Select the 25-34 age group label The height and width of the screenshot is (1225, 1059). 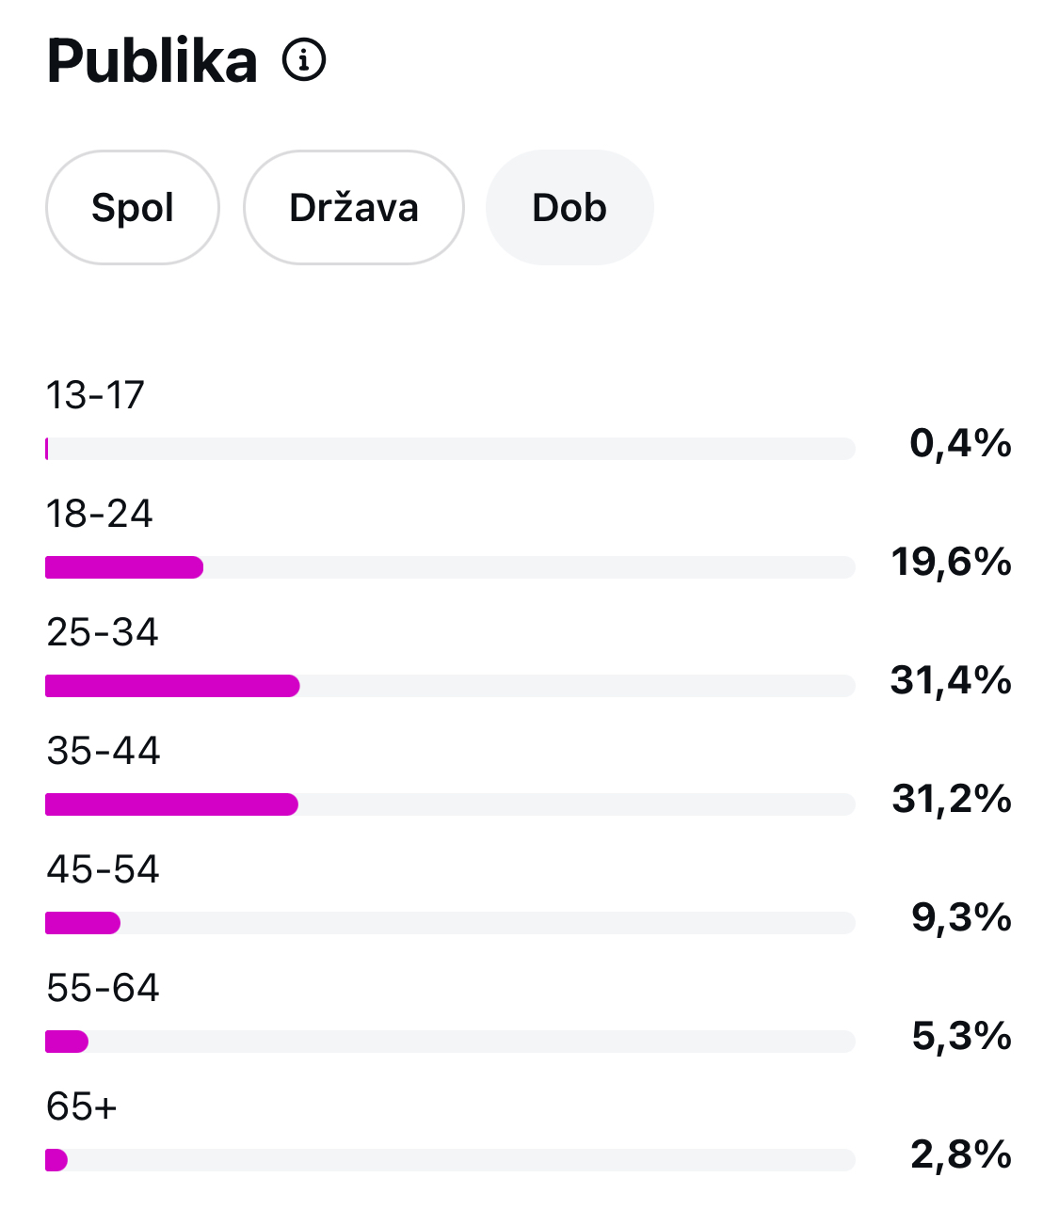102,632
